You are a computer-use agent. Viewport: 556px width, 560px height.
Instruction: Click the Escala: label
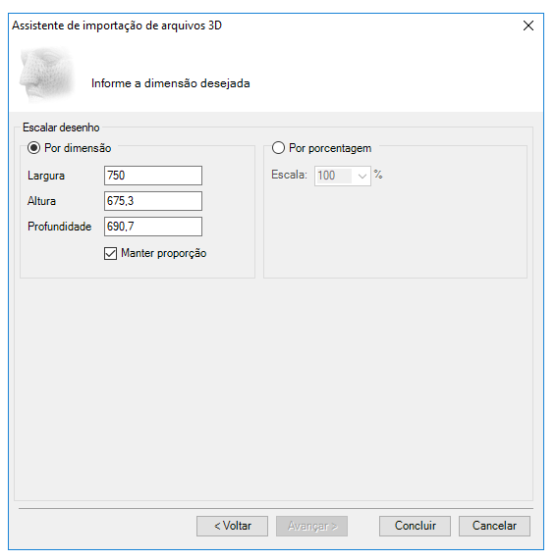289,175
